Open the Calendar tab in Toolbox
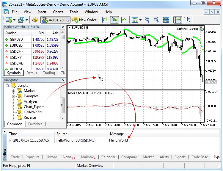 [108, 157]
